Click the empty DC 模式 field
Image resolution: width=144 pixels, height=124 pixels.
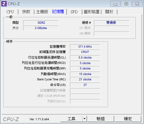pos(112,28)
